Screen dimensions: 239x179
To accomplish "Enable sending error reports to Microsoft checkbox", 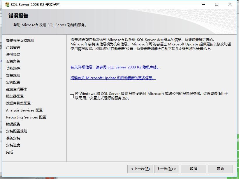I will click(x=72, y=96).
